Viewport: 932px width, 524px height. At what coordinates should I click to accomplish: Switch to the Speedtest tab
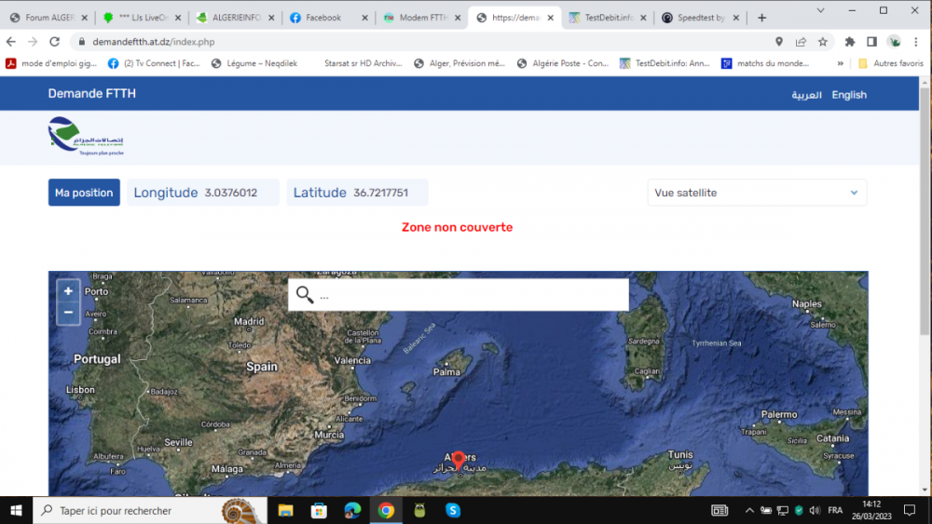coord(700,18)
